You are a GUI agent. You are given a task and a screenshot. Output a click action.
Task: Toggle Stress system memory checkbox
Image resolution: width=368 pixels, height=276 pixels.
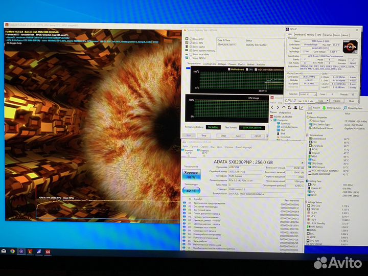click(191, 51)
